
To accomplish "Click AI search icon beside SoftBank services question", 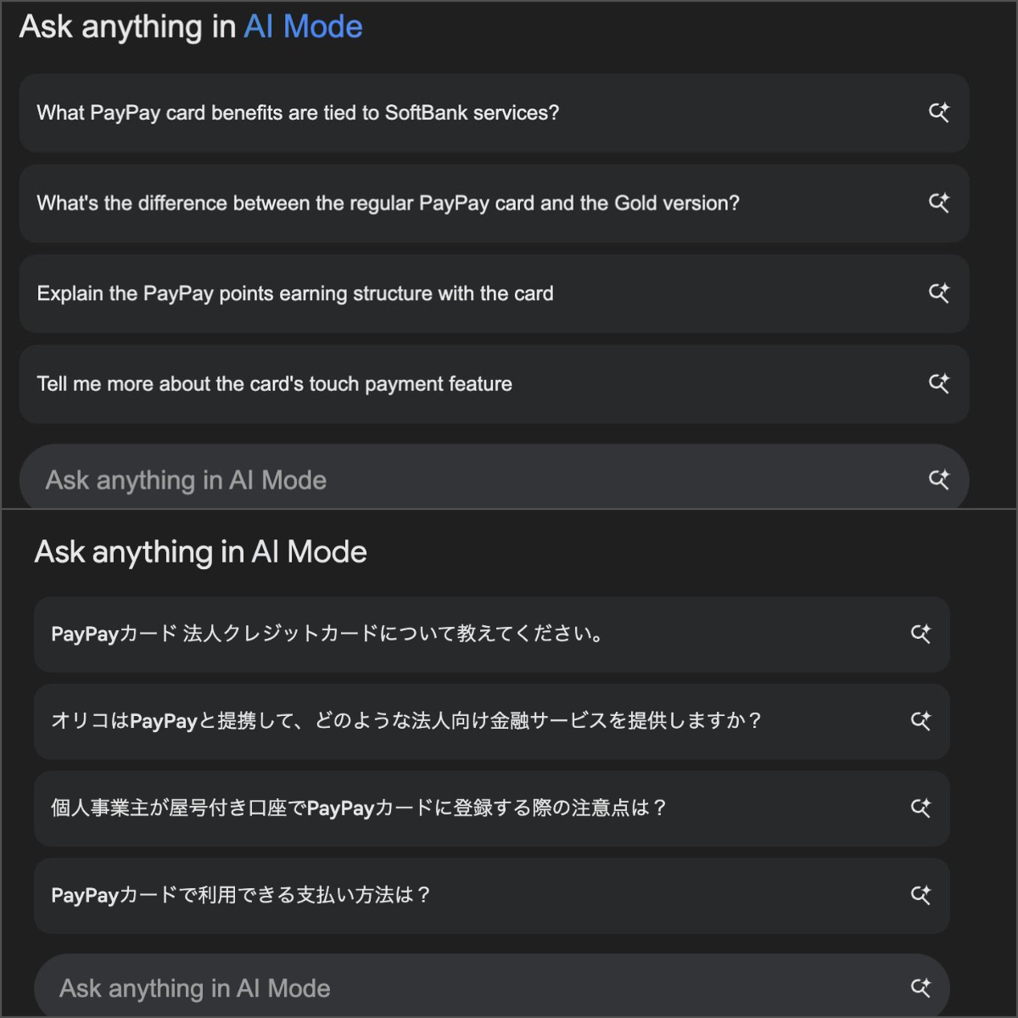I will [938, 112].
